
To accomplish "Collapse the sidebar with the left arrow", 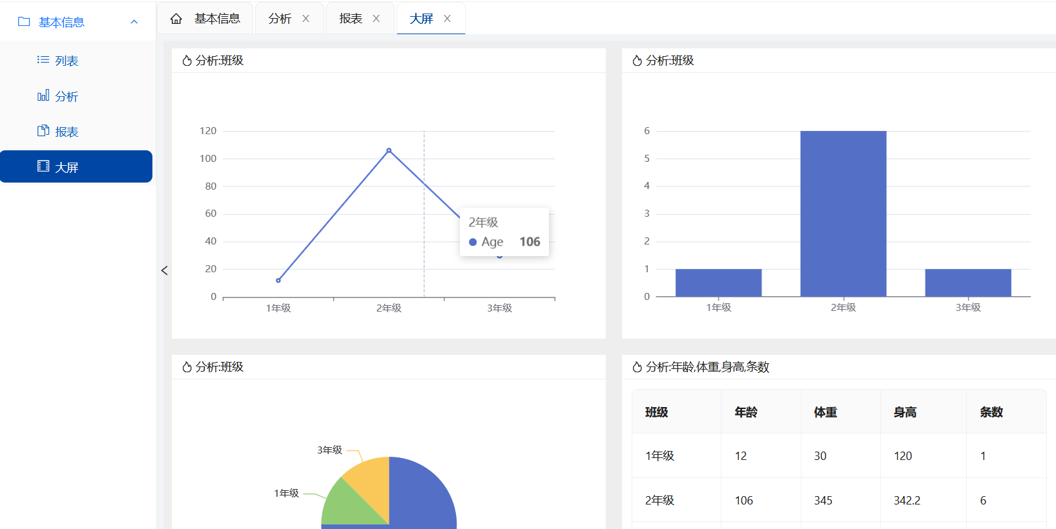I will [x=165, y=270].
